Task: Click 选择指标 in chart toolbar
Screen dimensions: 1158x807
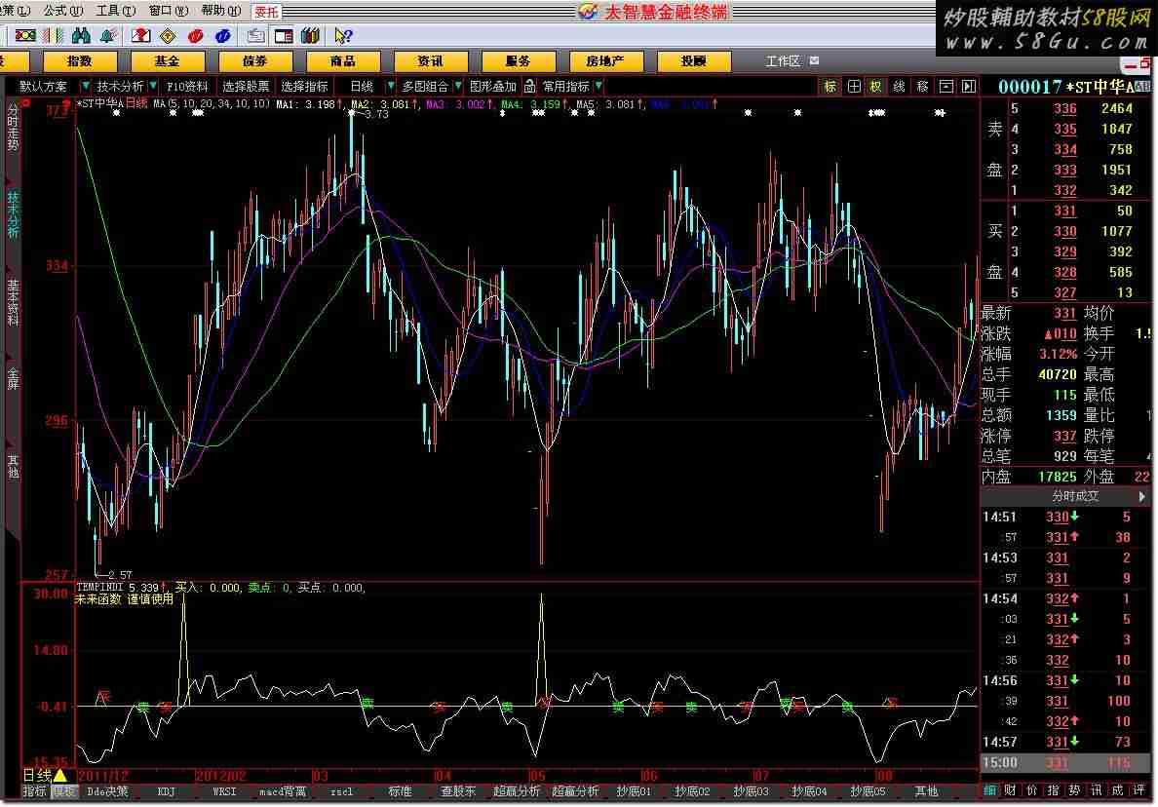Action: [x=304, y=87]
